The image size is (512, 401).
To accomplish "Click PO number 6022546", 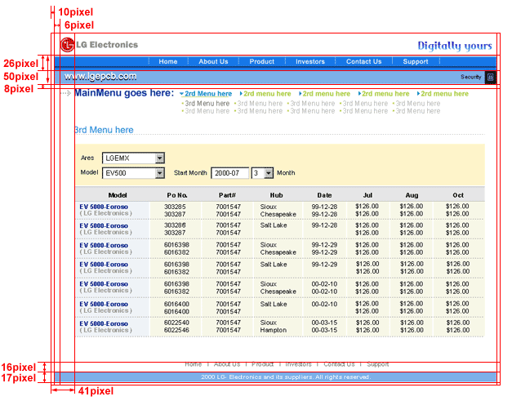I will [176, 330].
